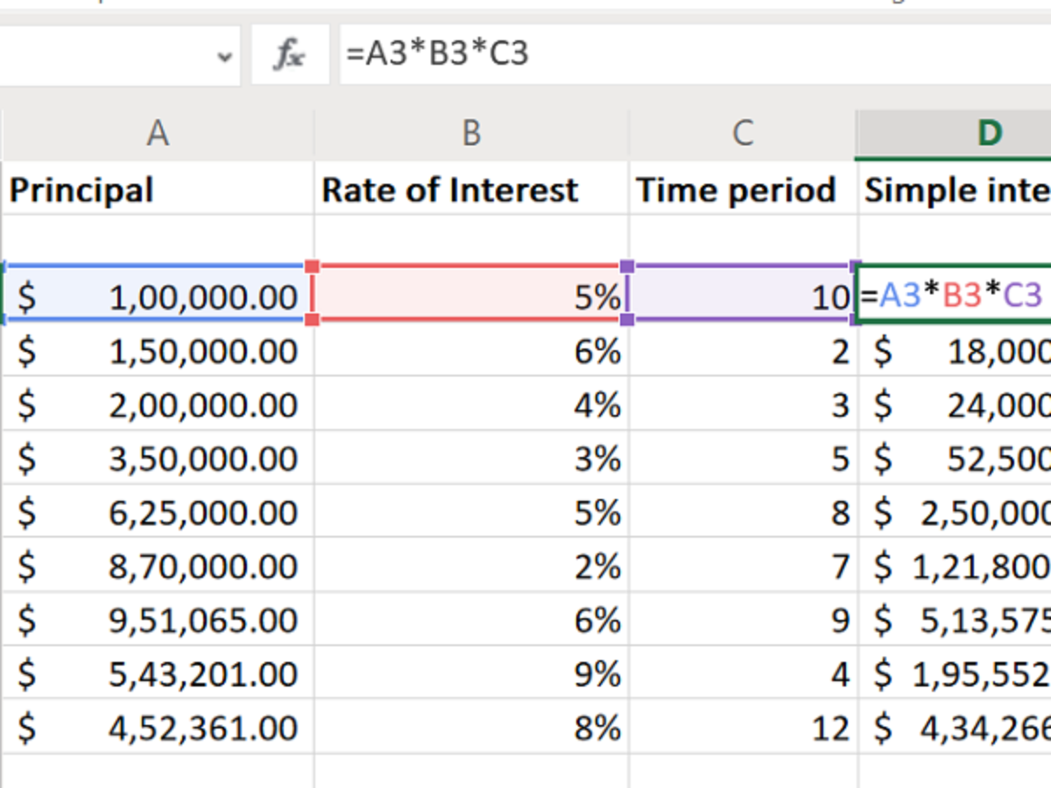Select the Principal header cell
This screenshot has height=788, width=1051.
coord(158,190)
